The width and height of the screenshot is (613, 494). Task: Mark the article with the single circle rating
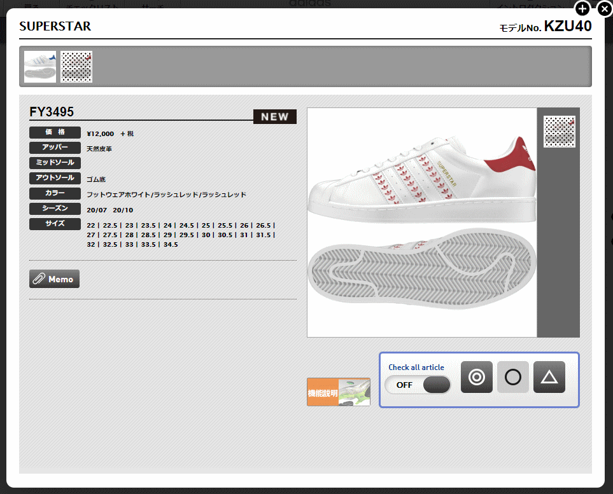click(x=513, y=377)
